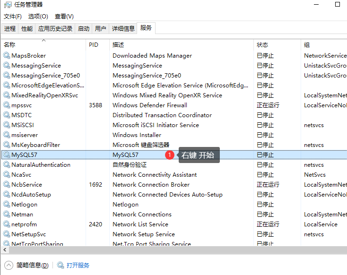Open the 选项(O) menu
Image resolution: width=347 pixels, height=275 pixels.
click(x=38, y=17)
